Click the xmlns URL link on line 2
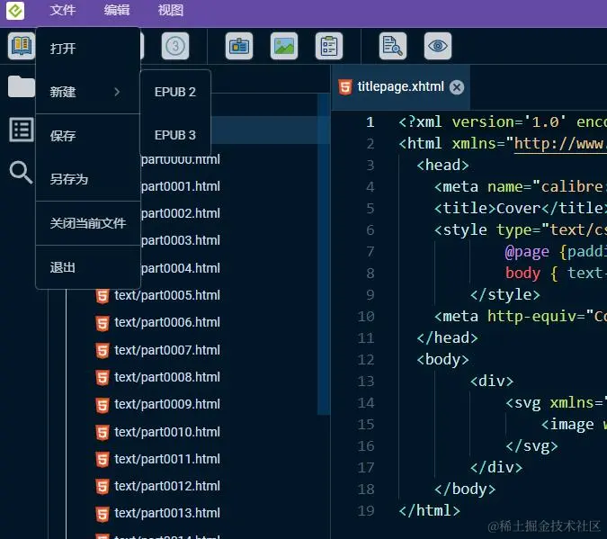The width and height of the screenshot is (607, 539). pyautogui.click(x=560, y=144)
